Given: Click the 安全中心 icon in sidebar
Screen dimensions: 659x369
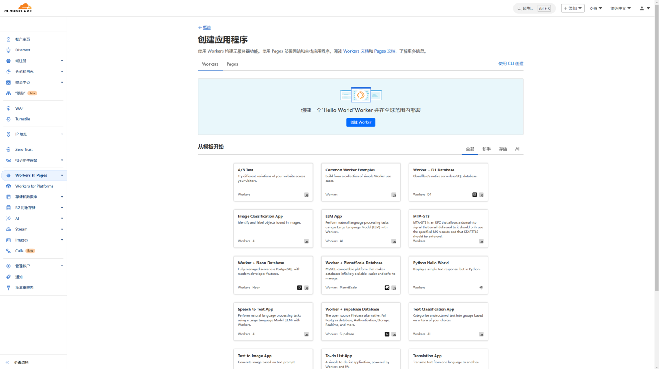Looking at the screenshot, I should coord(8,82).
